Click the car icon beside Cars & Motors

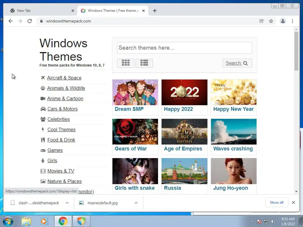(x=43, y=109)
